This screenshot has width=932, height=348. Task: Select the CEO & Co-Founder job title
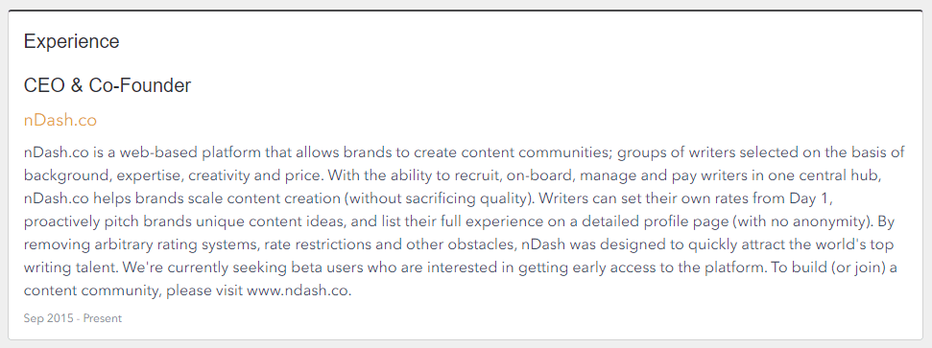(108, 85)
